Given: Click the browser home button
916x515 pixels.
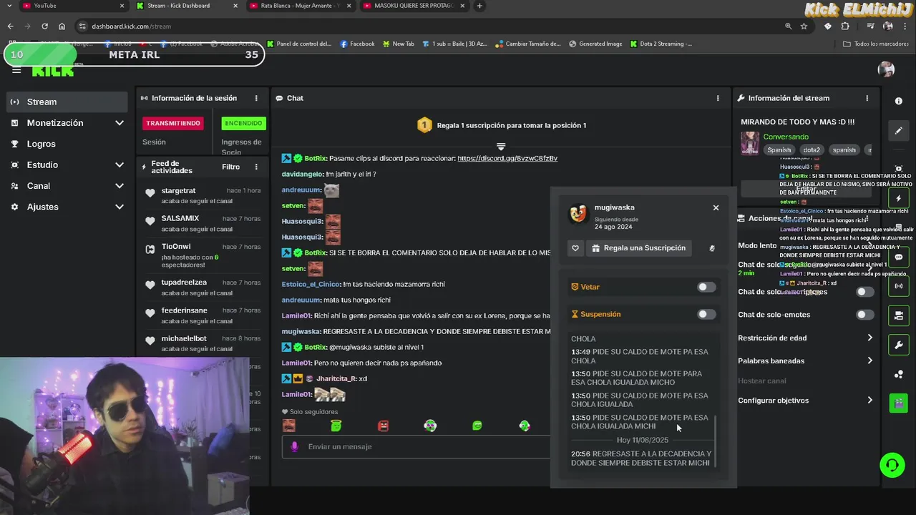Looking at the screenshot, I should click(x=62, y=26).
